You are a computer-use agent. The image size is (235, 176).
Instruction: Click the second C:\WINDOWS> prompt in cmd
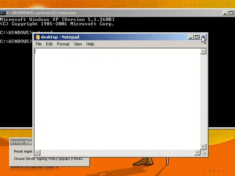click(16, 41)
